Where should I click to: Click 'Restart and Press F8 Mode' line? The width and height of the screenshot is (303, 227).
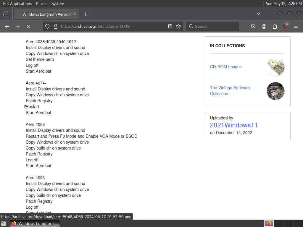pyautogui.click(x=82, y=136)
